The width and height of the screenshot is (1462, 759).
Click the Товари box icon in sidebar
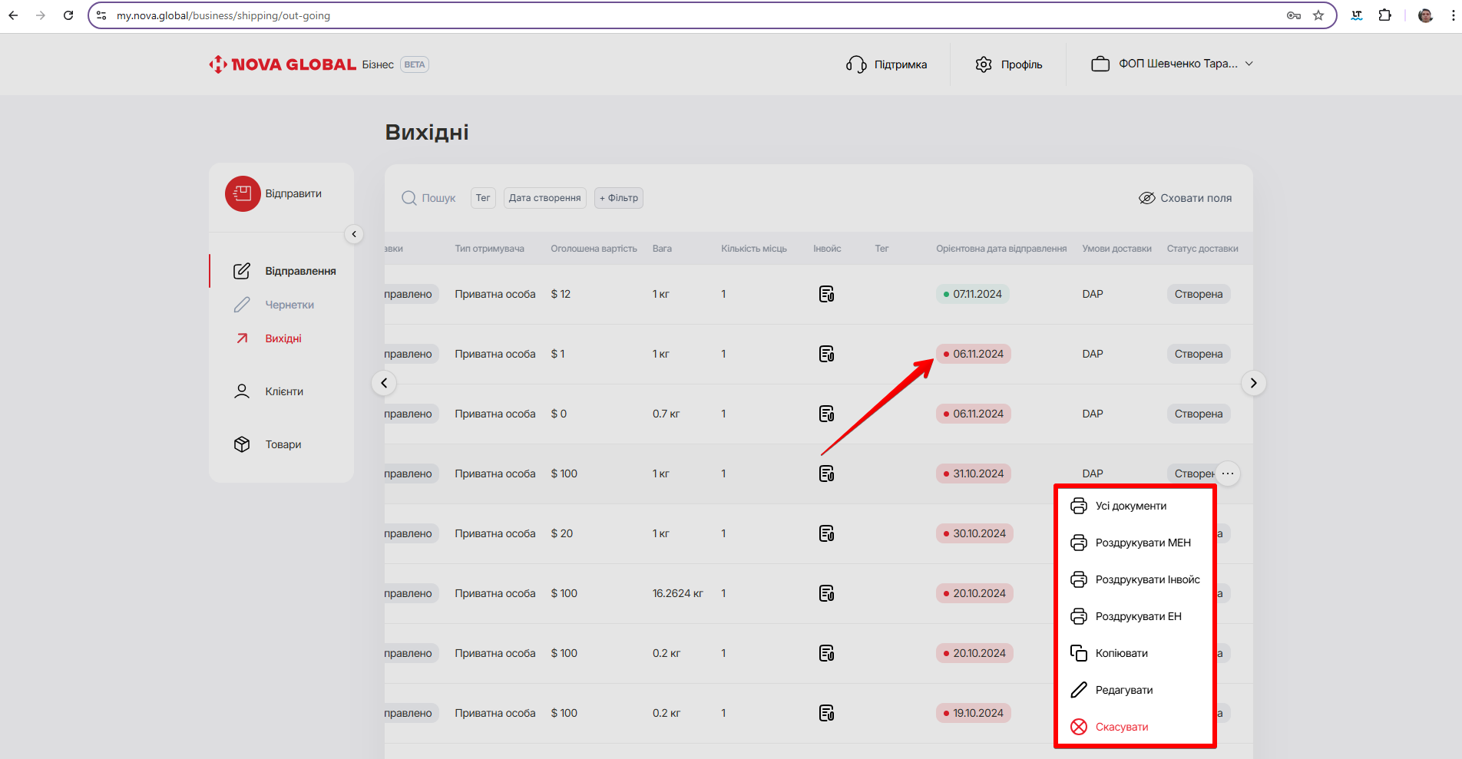pyautogui.click(x=242, y=445)
